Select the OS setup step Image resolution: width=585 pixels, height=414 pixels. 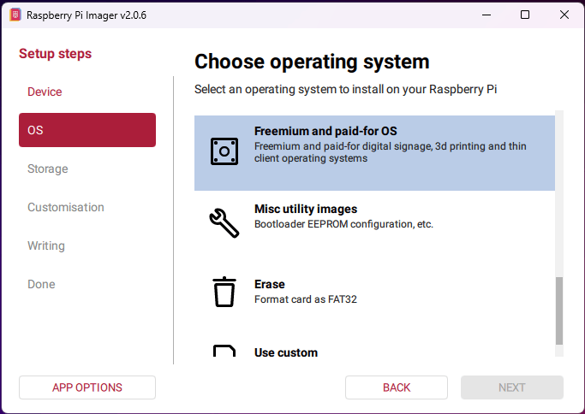87,130
